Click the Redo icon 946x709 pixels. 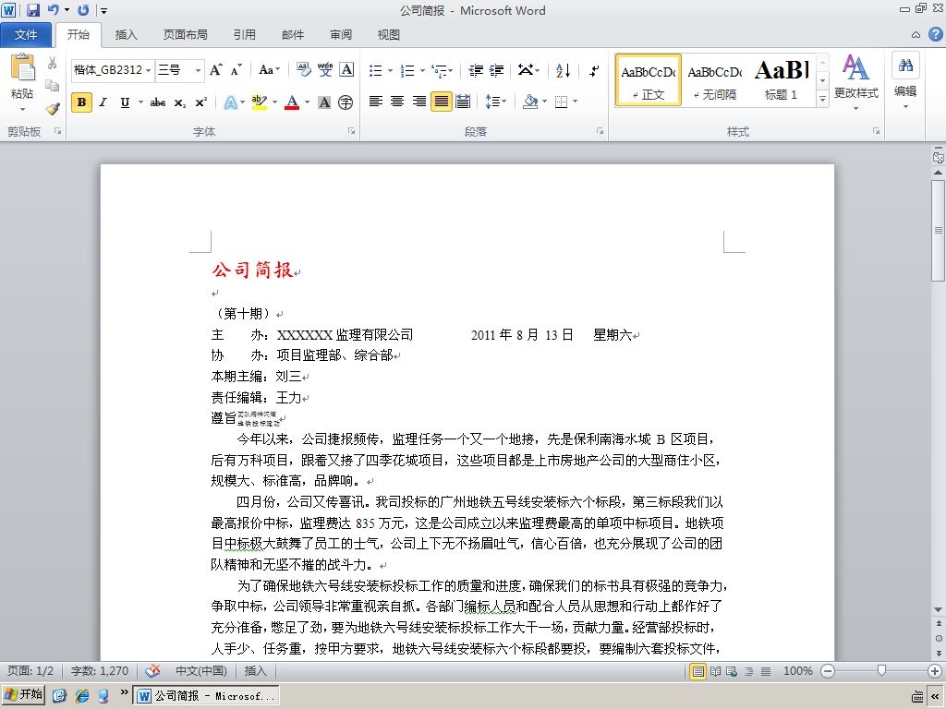[x=83, y=9]
